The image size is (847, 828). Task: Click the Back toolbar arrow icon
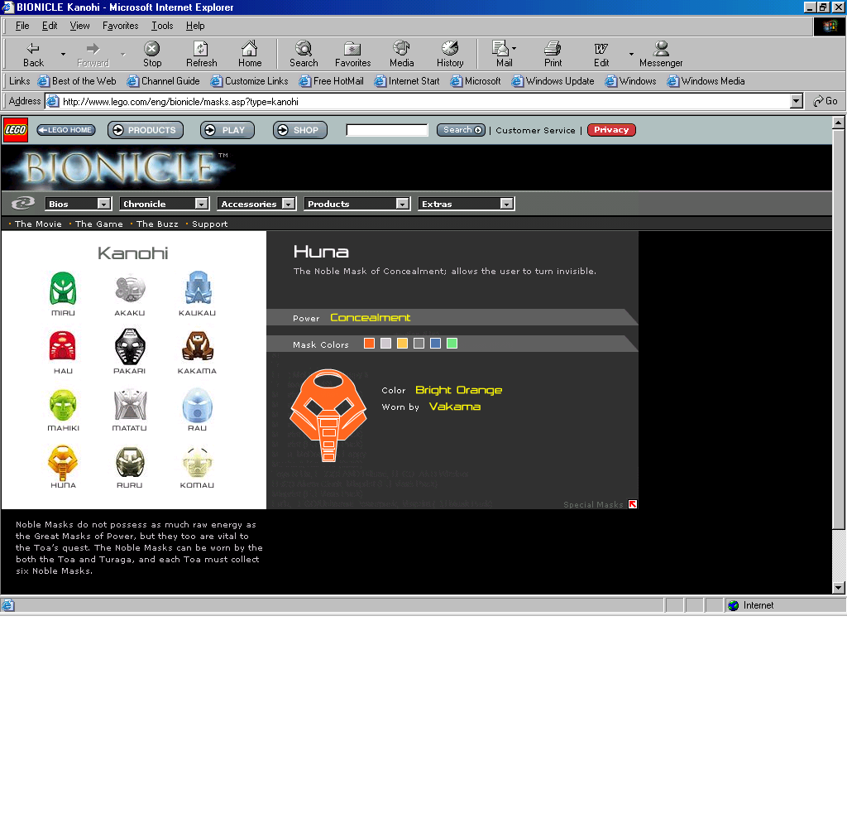(33, 49)
